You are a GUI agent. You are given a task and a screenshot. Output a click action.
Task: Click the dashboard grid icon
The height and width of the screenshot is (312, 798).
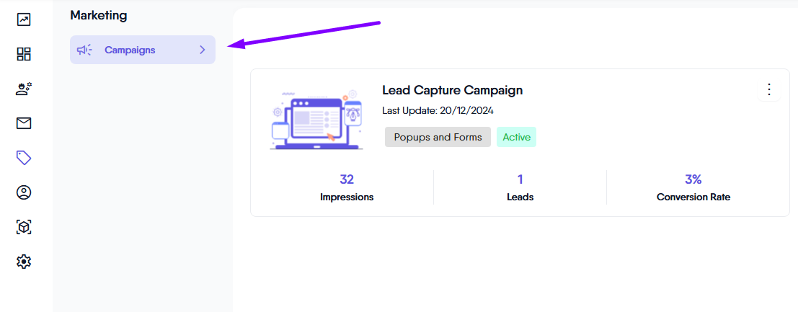[x=24, y=54]
